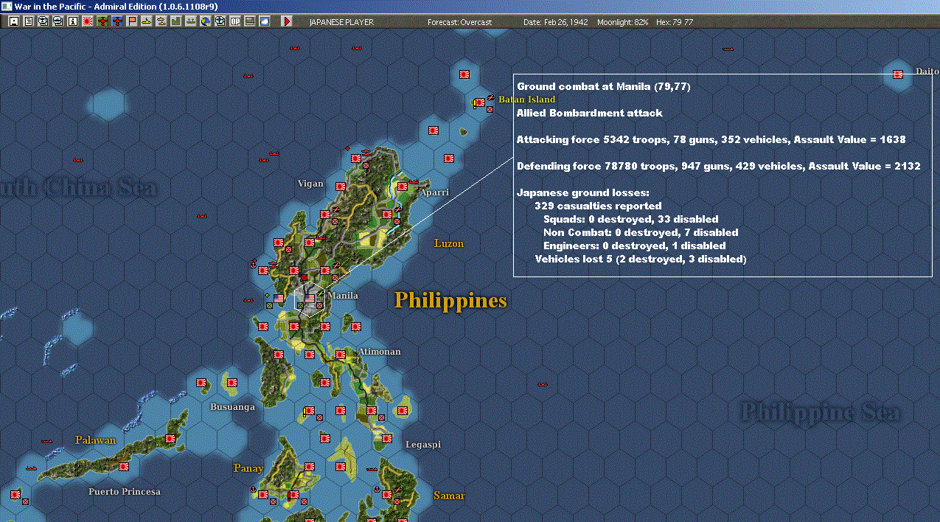
Task: Click red plane on blue background icon
Action: point(118,21)
